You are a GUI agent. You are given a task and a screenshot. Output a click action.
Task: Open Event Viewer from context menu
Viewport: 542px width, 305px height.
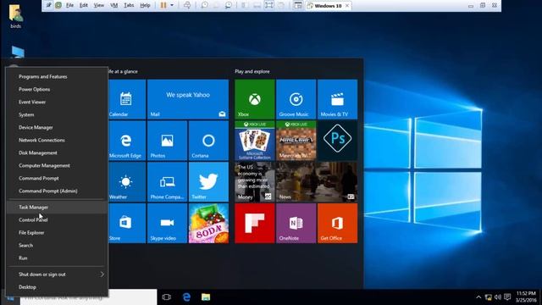pyautogui.click(x=57, y=102)
